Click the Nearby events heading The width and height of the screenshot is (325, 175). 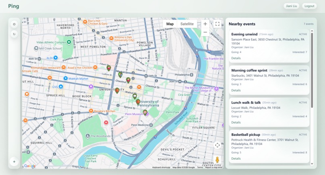242,24
